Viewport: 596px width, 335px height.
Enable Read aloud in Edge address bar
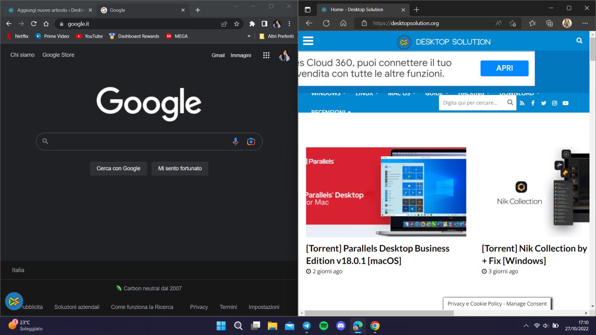coord(499,23)
